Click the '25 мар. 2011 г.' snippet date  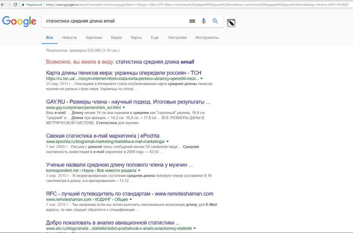click(59, 84)
